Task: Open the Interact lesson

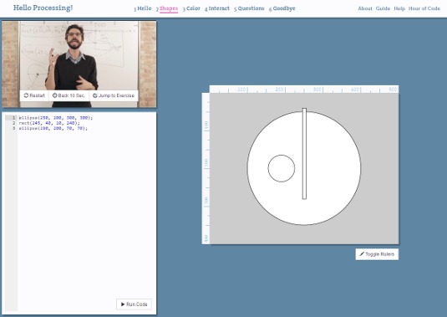Action: point(217,8)
